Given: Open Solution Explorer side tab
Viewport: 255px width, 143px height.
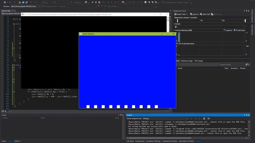Looking at the screenshot, I should coord(252,16).
